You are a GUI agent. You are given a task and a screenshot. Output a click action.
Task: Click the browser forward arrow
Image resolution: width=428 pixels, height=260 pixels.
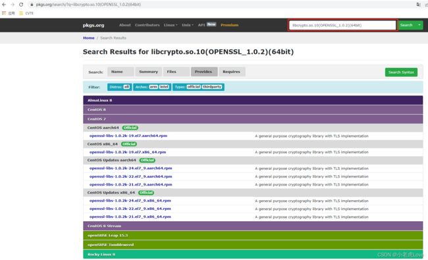coord(13,5)
